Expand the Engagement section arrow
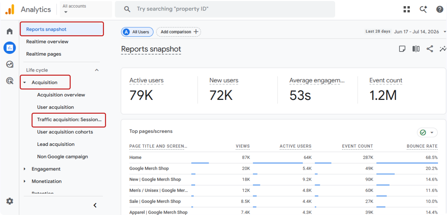 click(25, 169)
